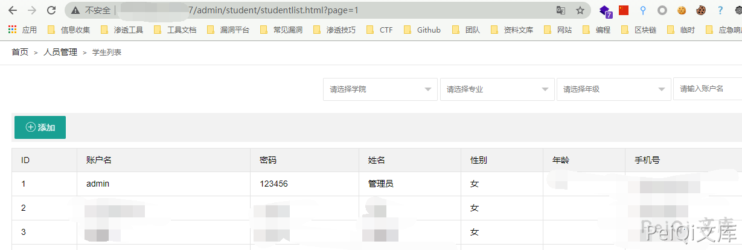742x250 pixels.
Task: Bookmark this page with star icon
Action: [x=580, y=10]
